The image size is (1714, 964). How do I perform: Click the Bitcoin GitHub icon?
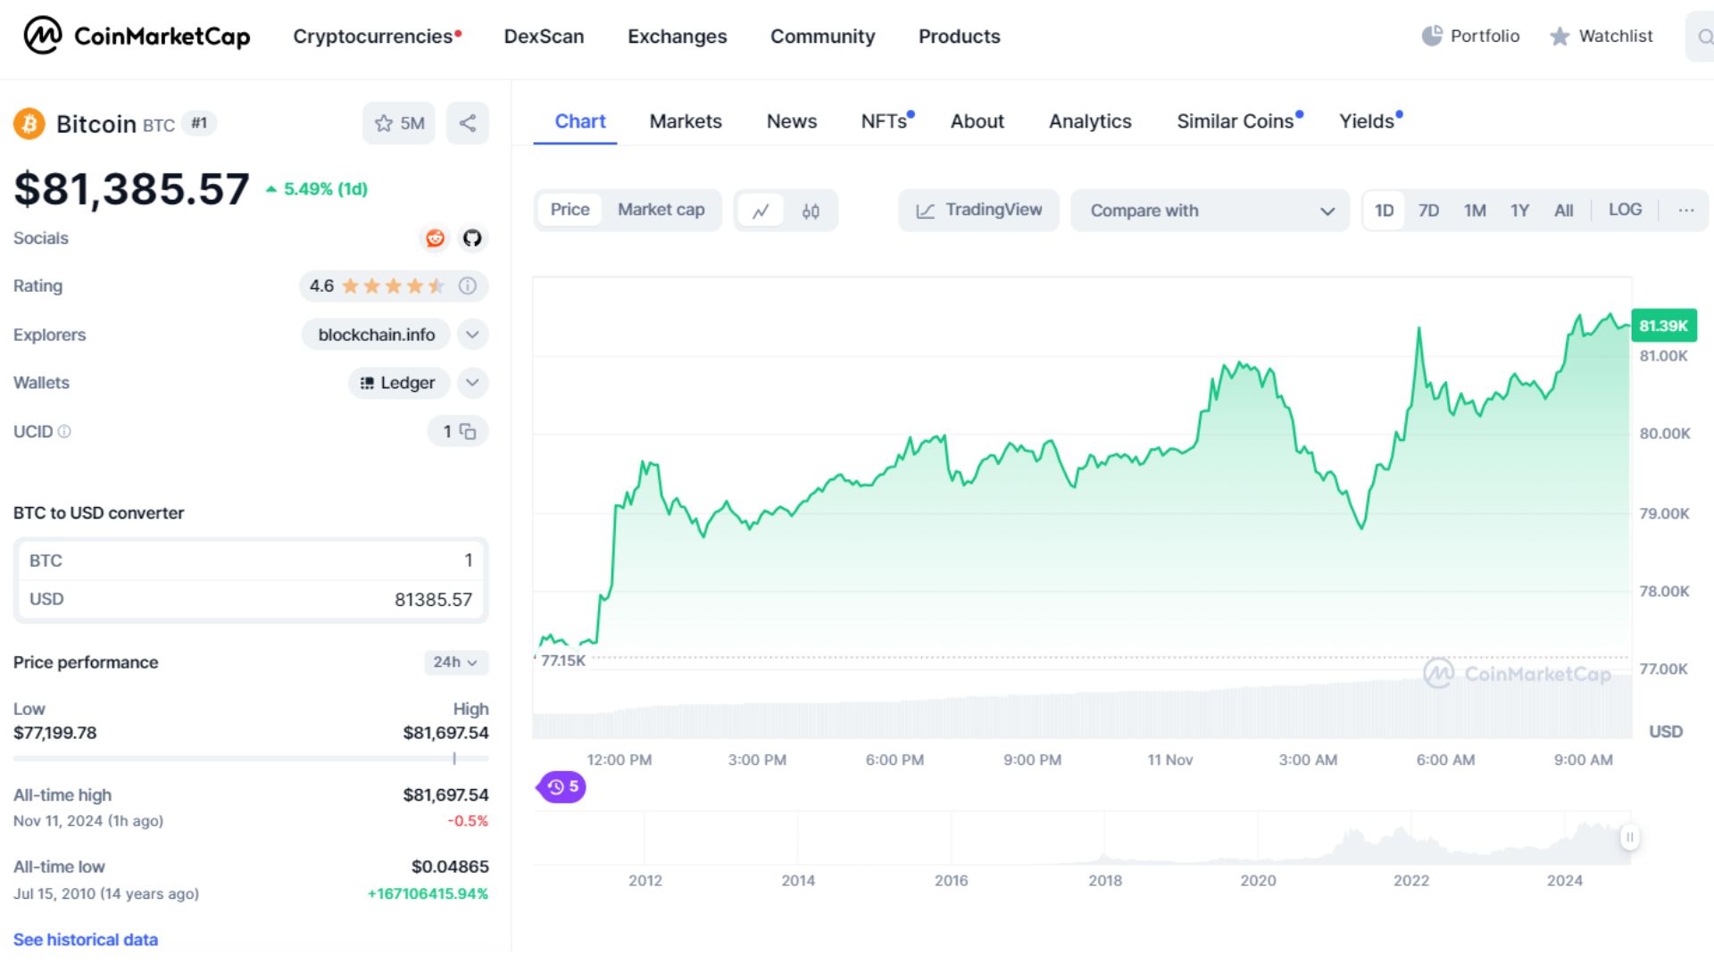click(472, 238)
